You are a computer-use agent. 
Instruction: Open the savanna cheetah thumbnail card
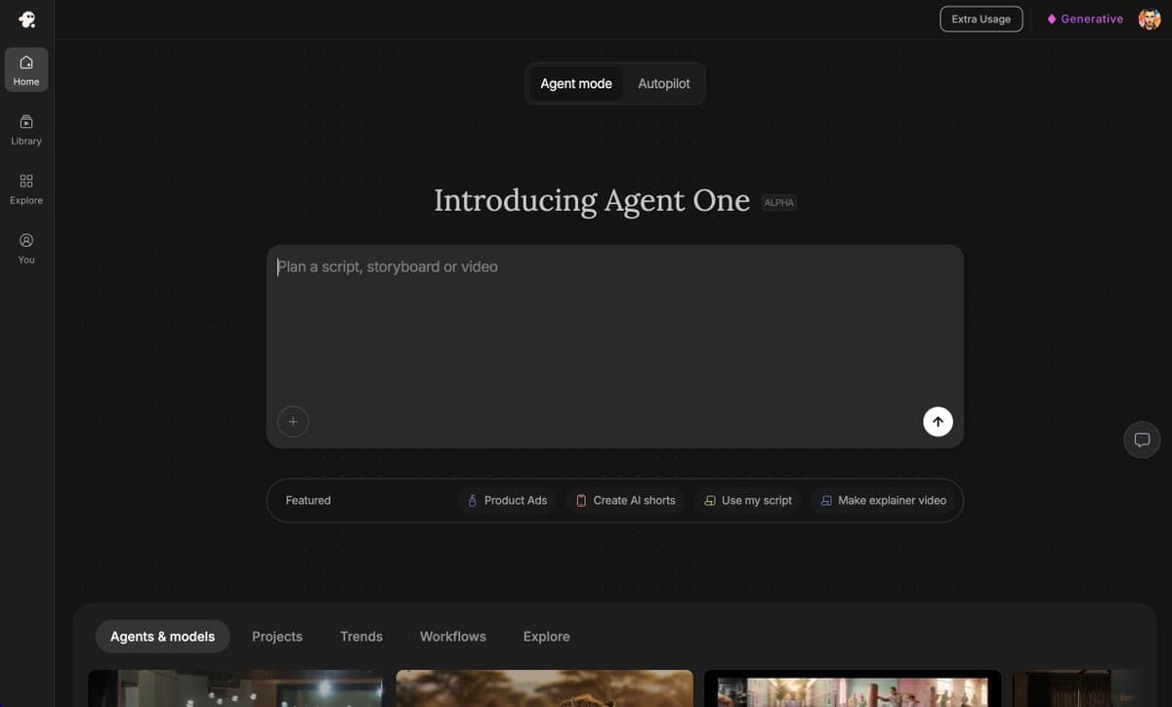[544, 688]
